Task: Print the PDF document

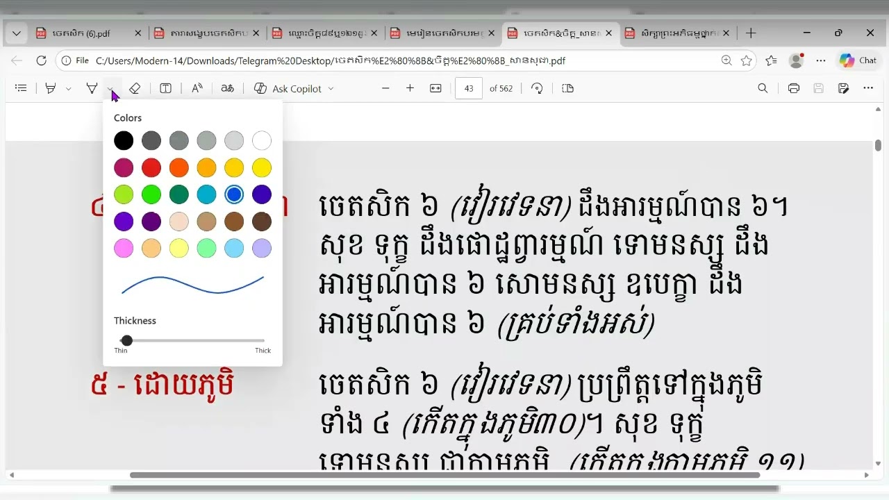Action: coord(794,88)
